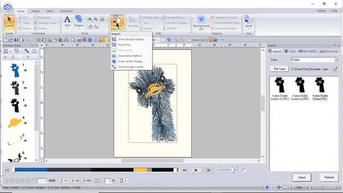Screen dimensions: 343x193
Task: Select the measure ruler tool
Action: (96, 27)
